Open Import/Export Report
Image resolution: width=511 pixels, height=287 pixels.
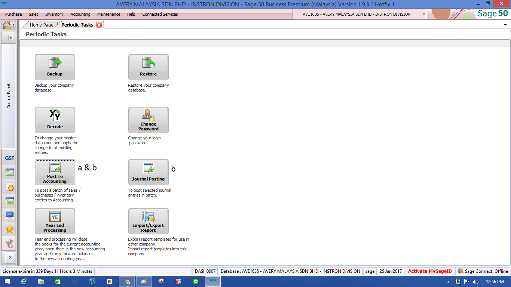pyautogui.click(x=149, y=221)
